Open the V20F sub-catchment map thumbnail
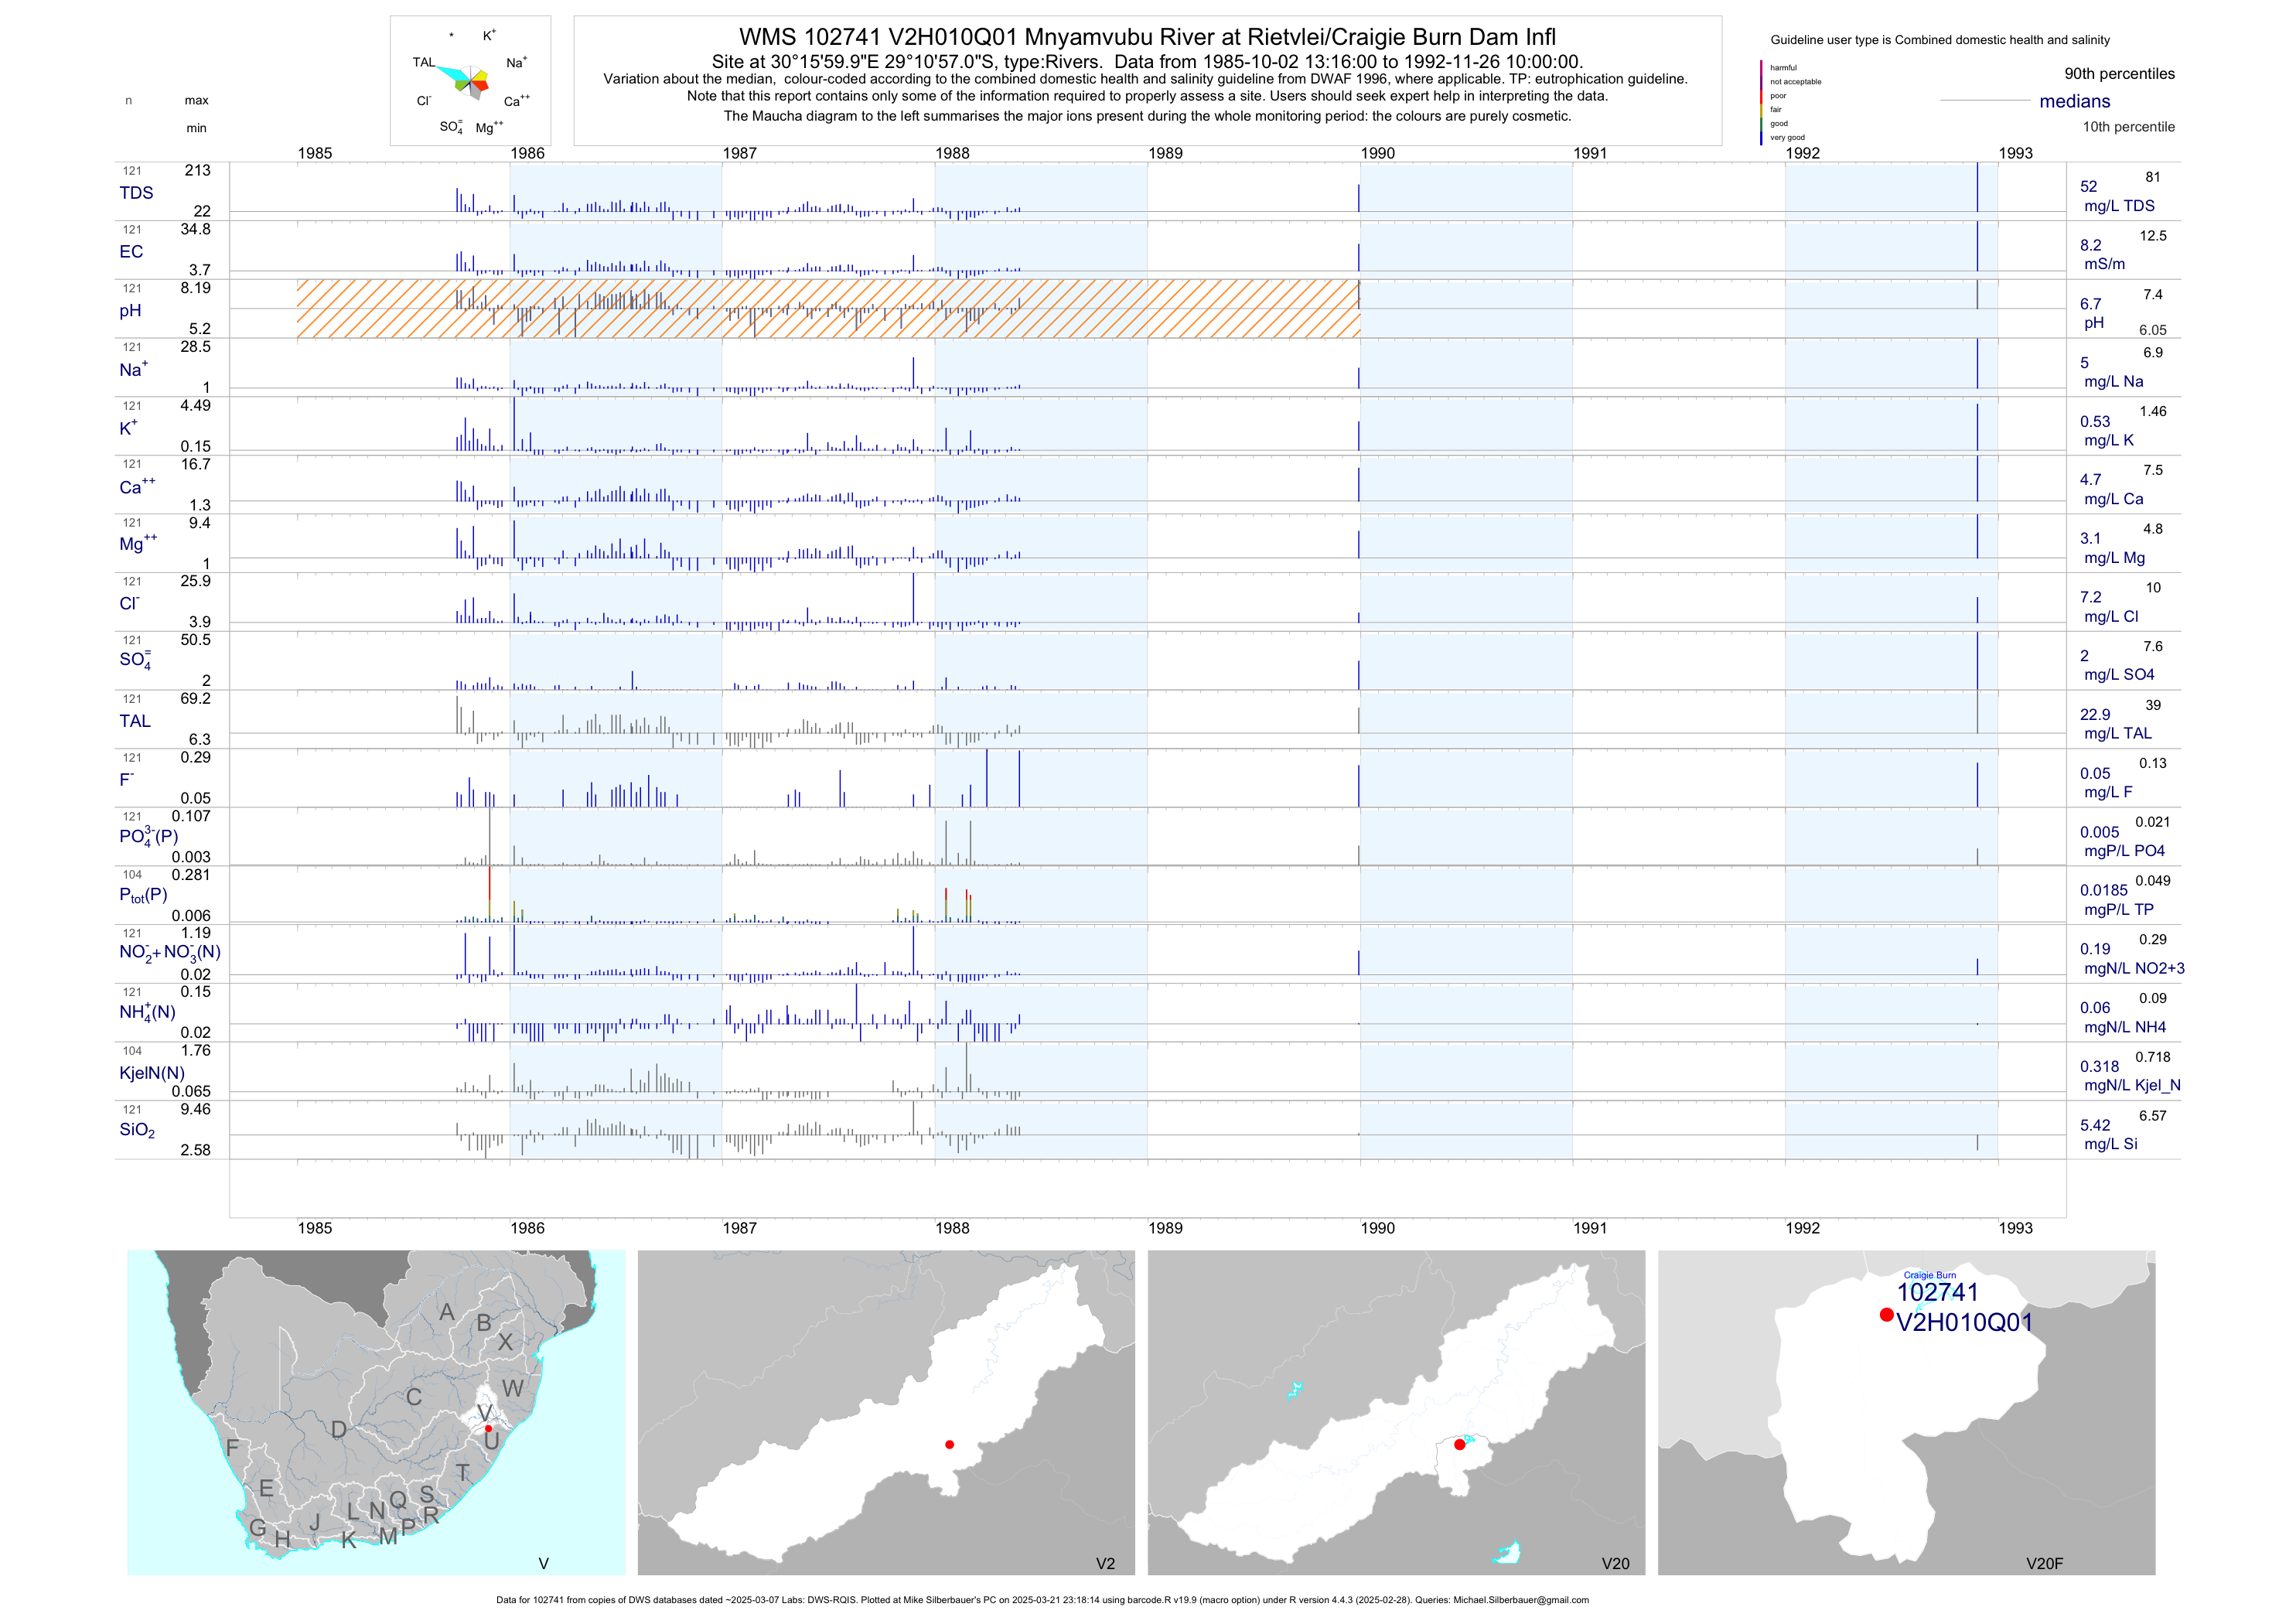 click(1906, 1412)
